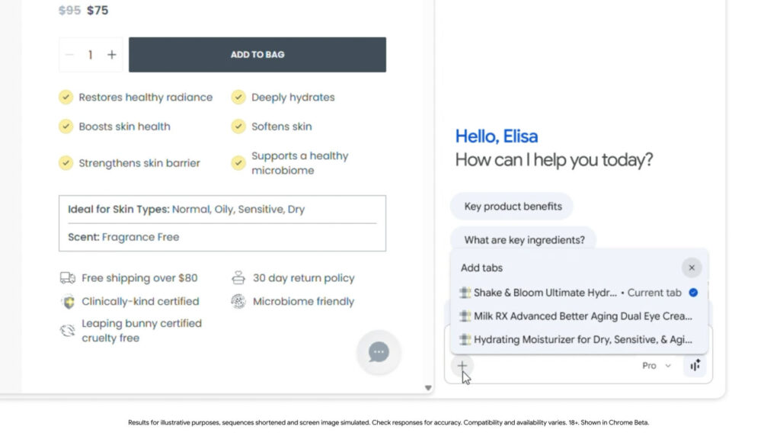780x439 pixels.
Task: Decrease quantity with the minus button
Action: [x=70, y=55]
